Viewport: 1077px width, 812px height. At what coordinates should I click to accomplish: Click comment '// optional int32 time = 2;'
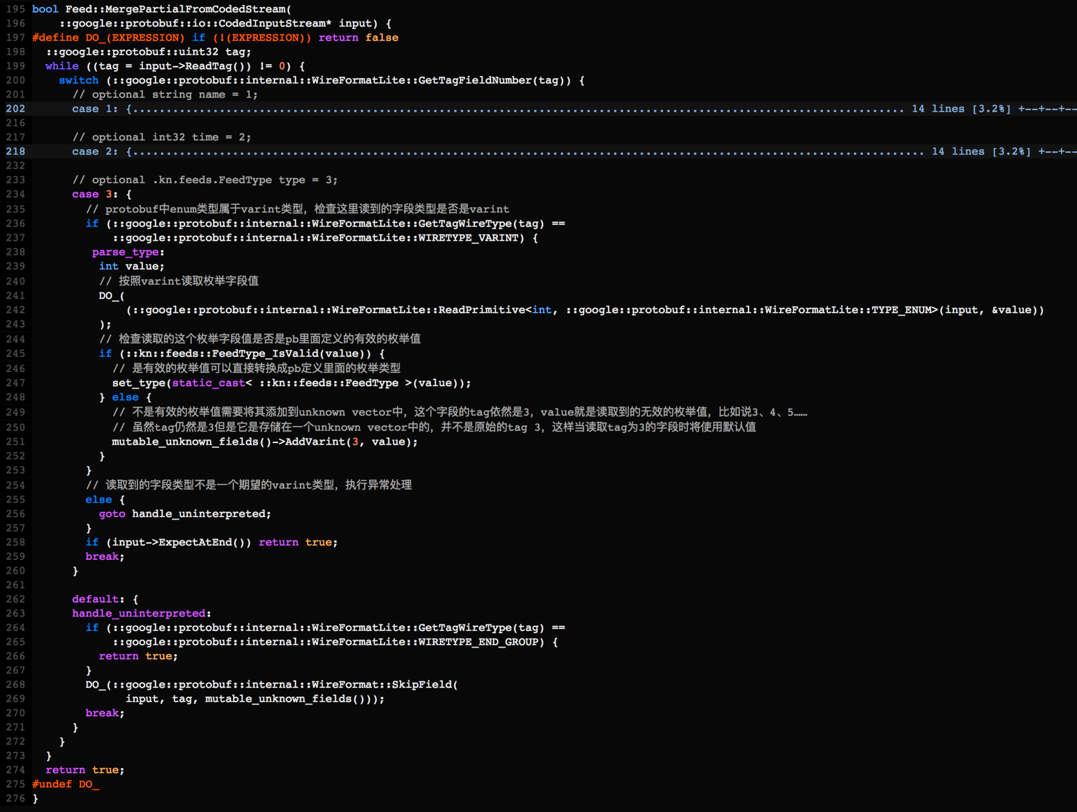coord(162,137)
